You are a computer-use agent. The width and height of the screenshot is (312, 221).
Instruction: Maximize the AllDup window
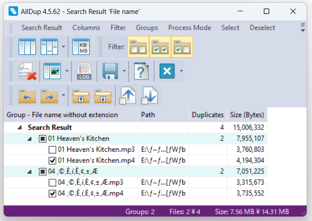[266, 11]
